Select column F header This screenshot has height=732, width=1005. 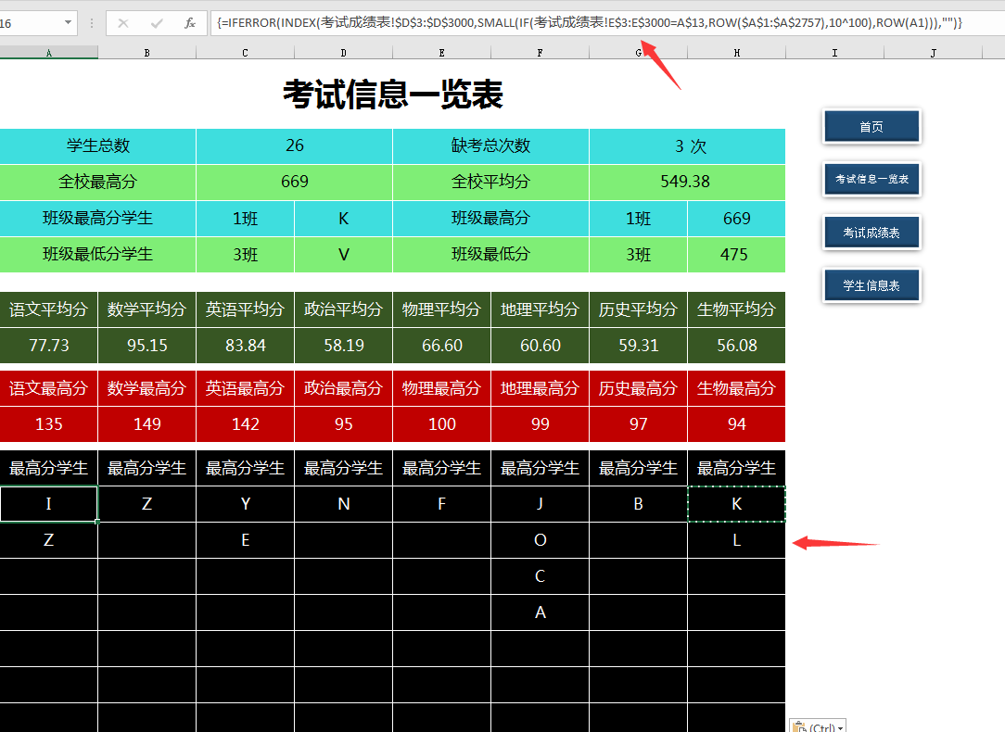(x=540, y=53)
